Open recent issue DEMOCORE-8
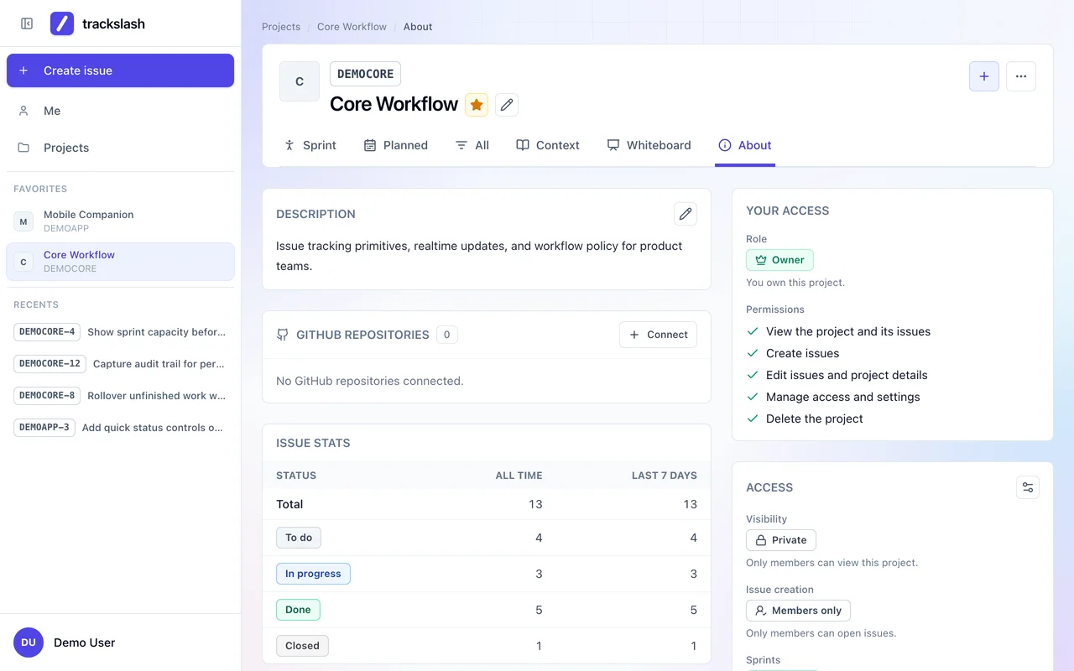The height and width of the screenshot is (671, 1074). pos(120,396)
